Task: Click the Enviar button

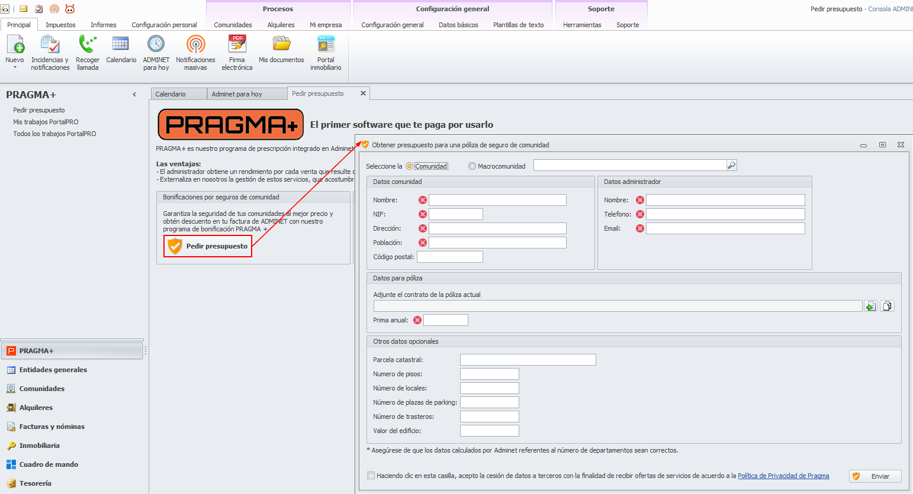Action: point(875,476)
